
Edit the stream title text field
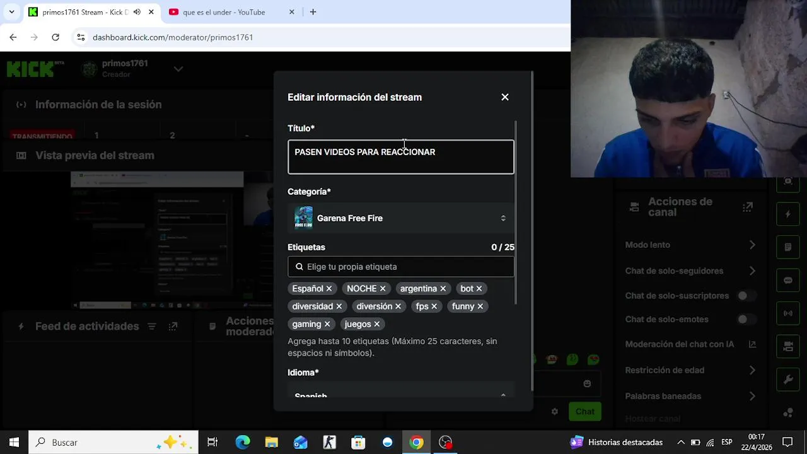click(x=401, y=157)
